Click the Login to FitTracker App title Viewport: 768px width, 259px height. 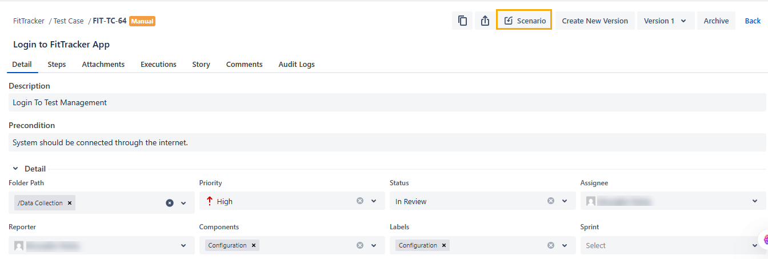pyautogui.click(x=61, y=44)
